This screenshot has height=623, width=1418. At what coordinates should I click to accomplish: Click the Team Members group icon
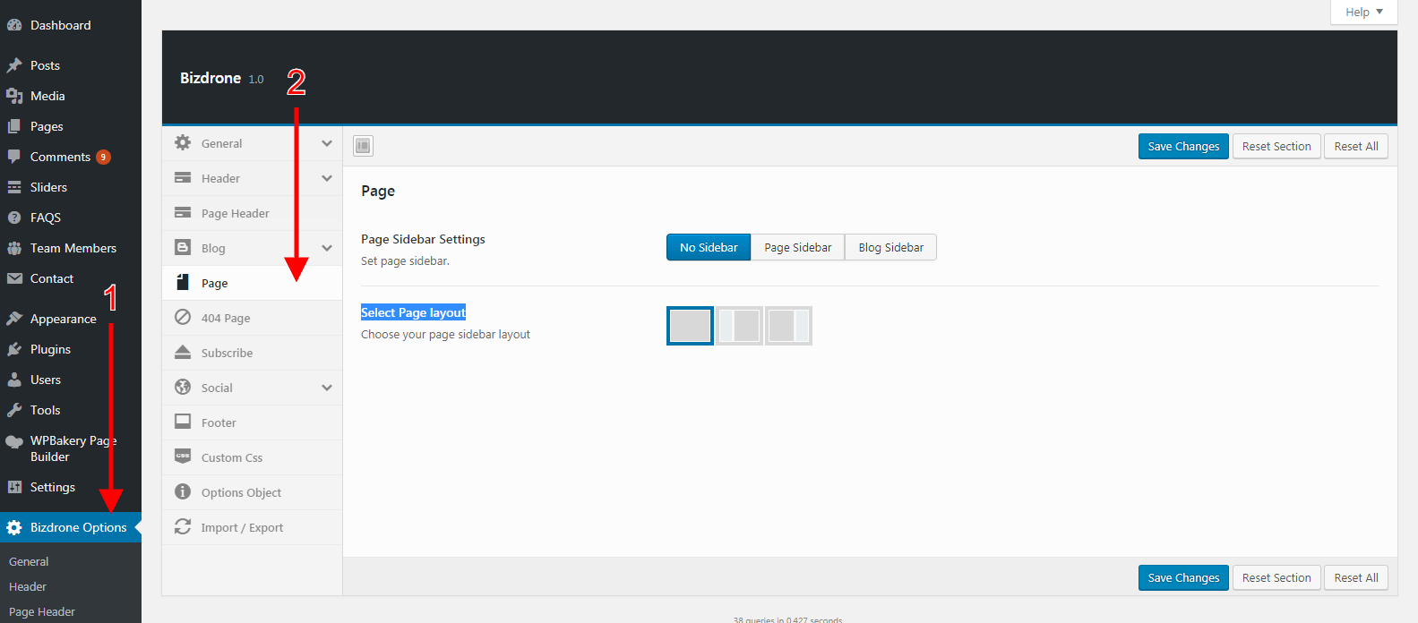coord(14,248)
